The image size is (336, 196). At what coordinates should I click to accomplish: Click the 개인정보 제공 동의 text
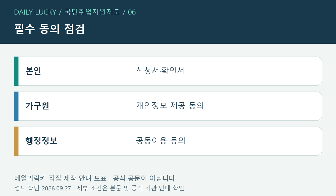(170, 106)
